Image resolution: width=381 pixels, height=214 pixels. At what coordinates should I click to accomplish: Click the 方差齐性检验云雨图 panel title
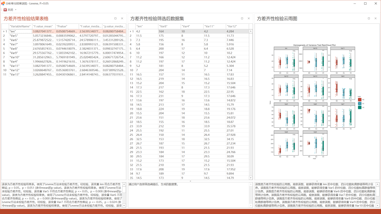tap(277, 19)
